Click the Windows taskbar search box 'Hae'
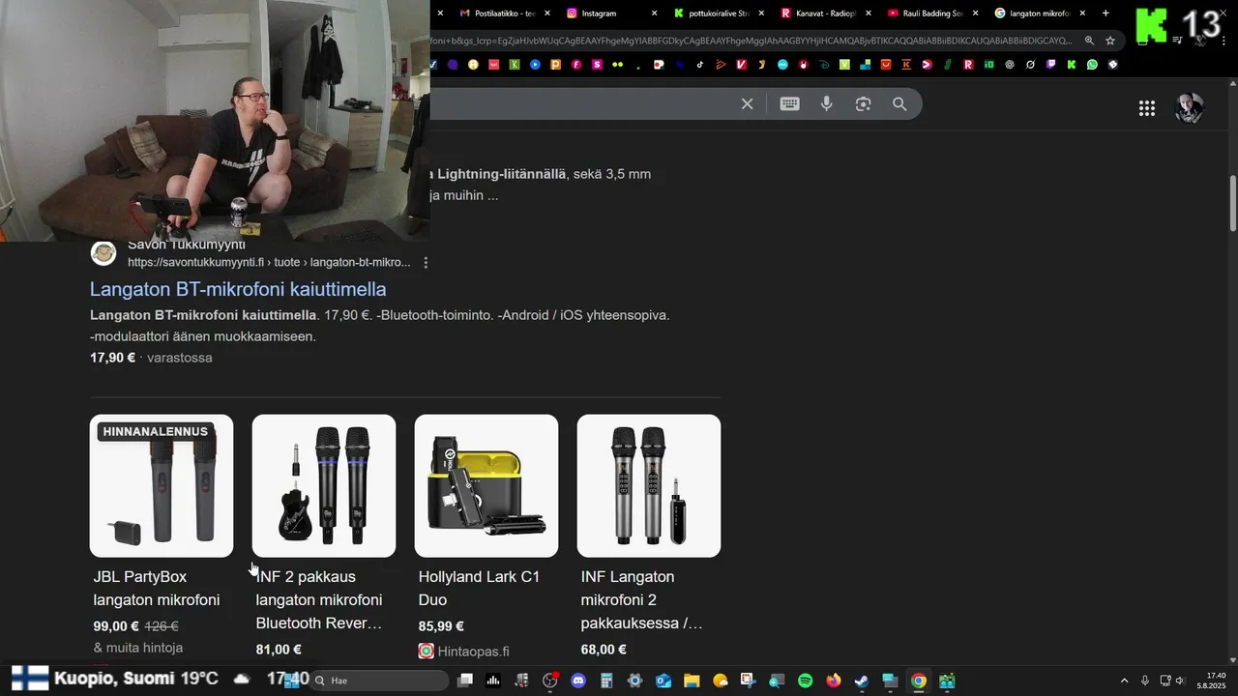This screenshot has height=696, width=1238. point(379,681)
